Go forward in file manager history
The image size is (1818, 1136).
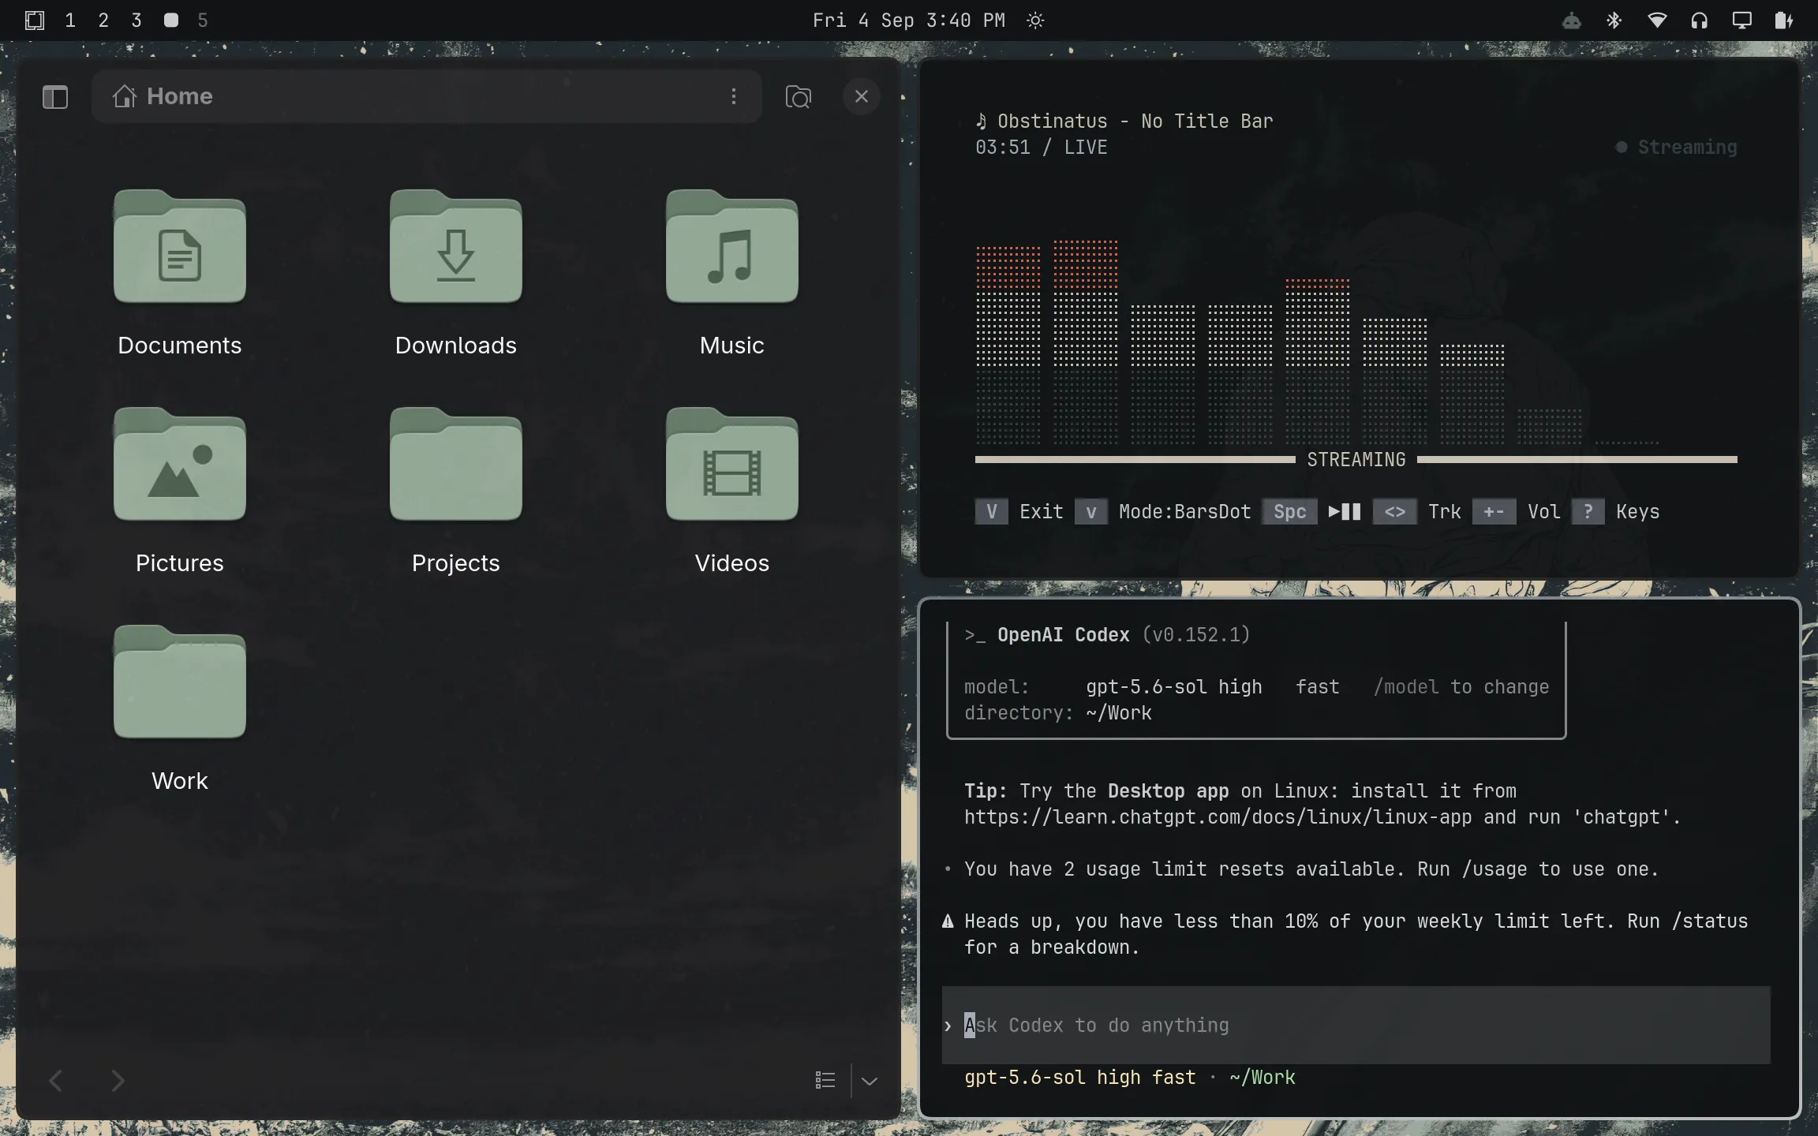(118, 1081)
